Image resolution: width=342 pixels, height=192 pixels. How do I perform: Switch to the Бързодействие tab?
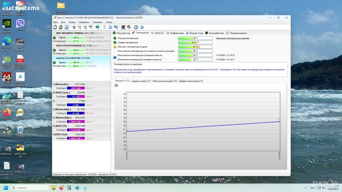tap(215, 33)
